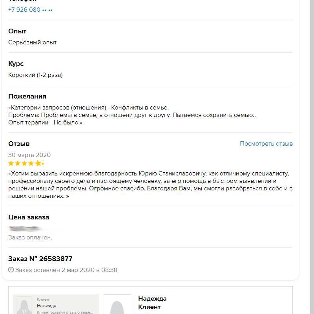Click the partially hidden phone number +7 926 080
This screenshot has width=314, height=314.
(30, 10)
